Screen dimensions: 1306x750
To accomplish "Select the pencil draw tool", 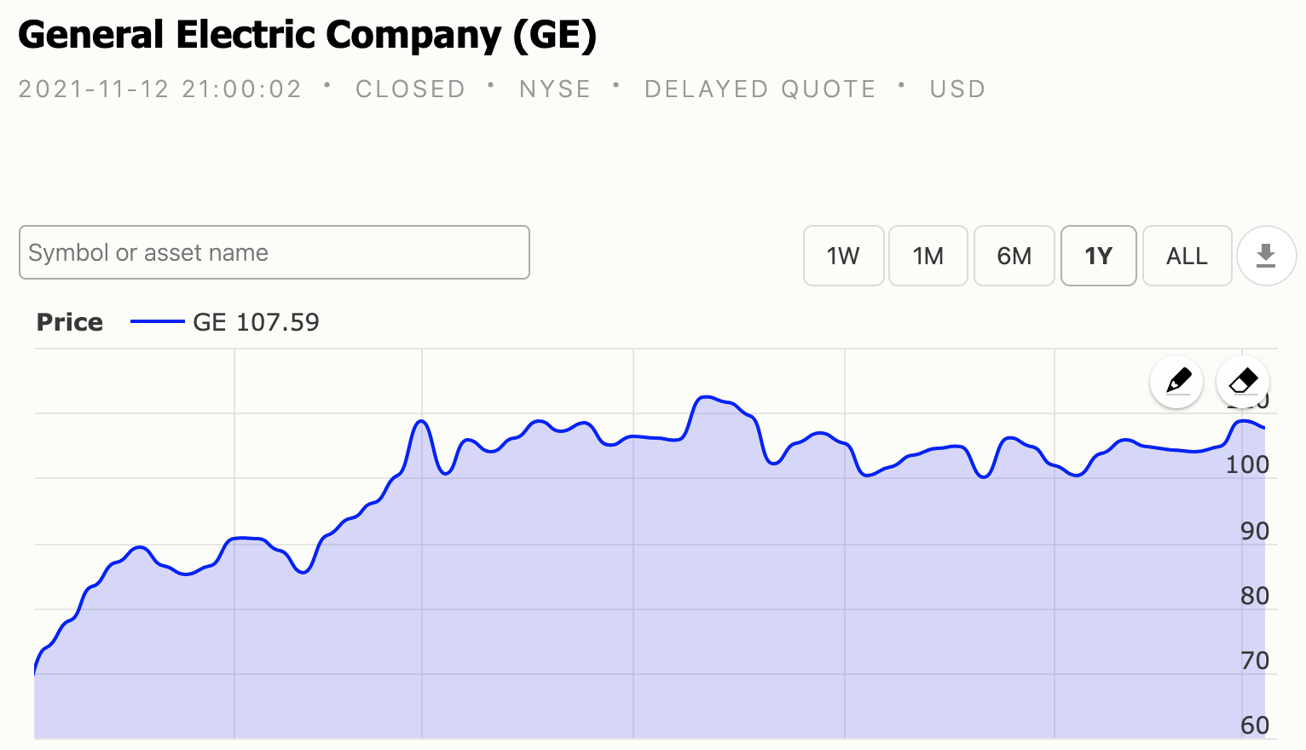I will (1177, 381).
